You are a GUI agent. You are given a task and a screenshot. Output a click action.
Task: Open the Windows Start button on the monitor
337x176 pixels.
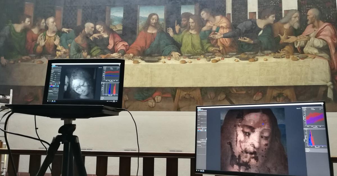pyautogui.click(x=197, y=170)
